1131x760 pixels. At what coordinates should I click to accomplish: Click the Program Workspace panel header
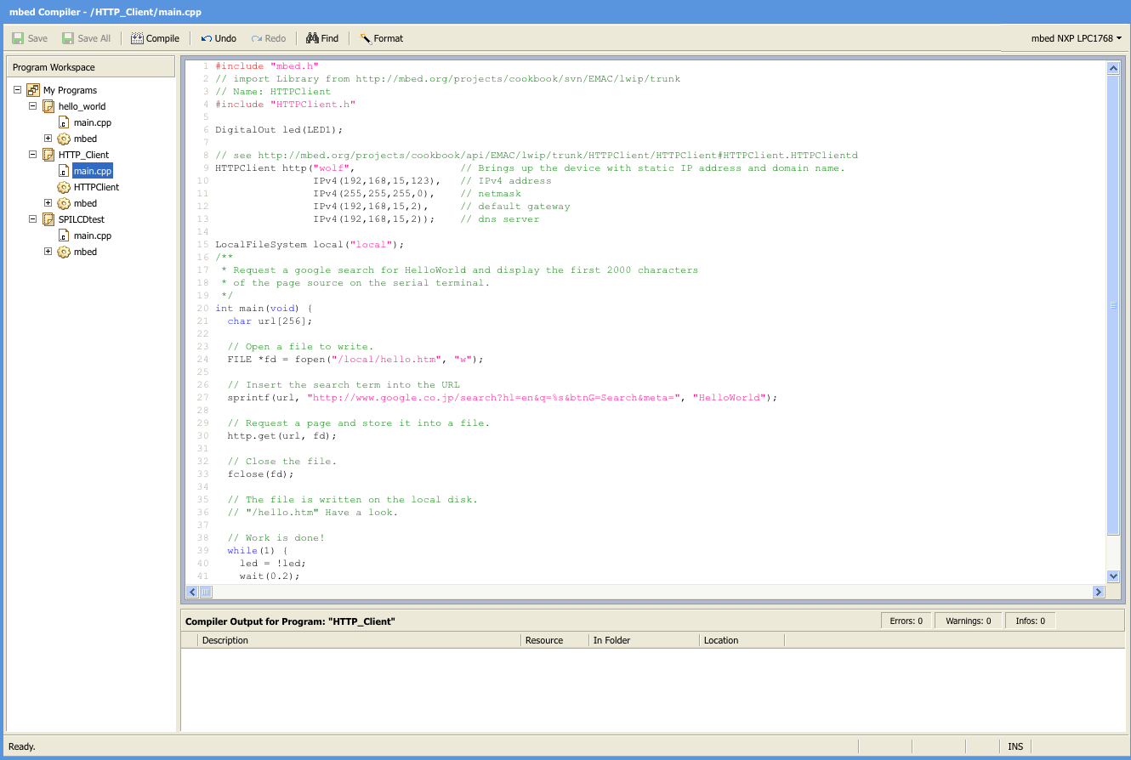coord(90,67)
